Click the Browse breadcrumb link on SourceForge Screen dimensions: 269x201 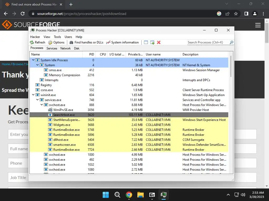click(18, 64)
